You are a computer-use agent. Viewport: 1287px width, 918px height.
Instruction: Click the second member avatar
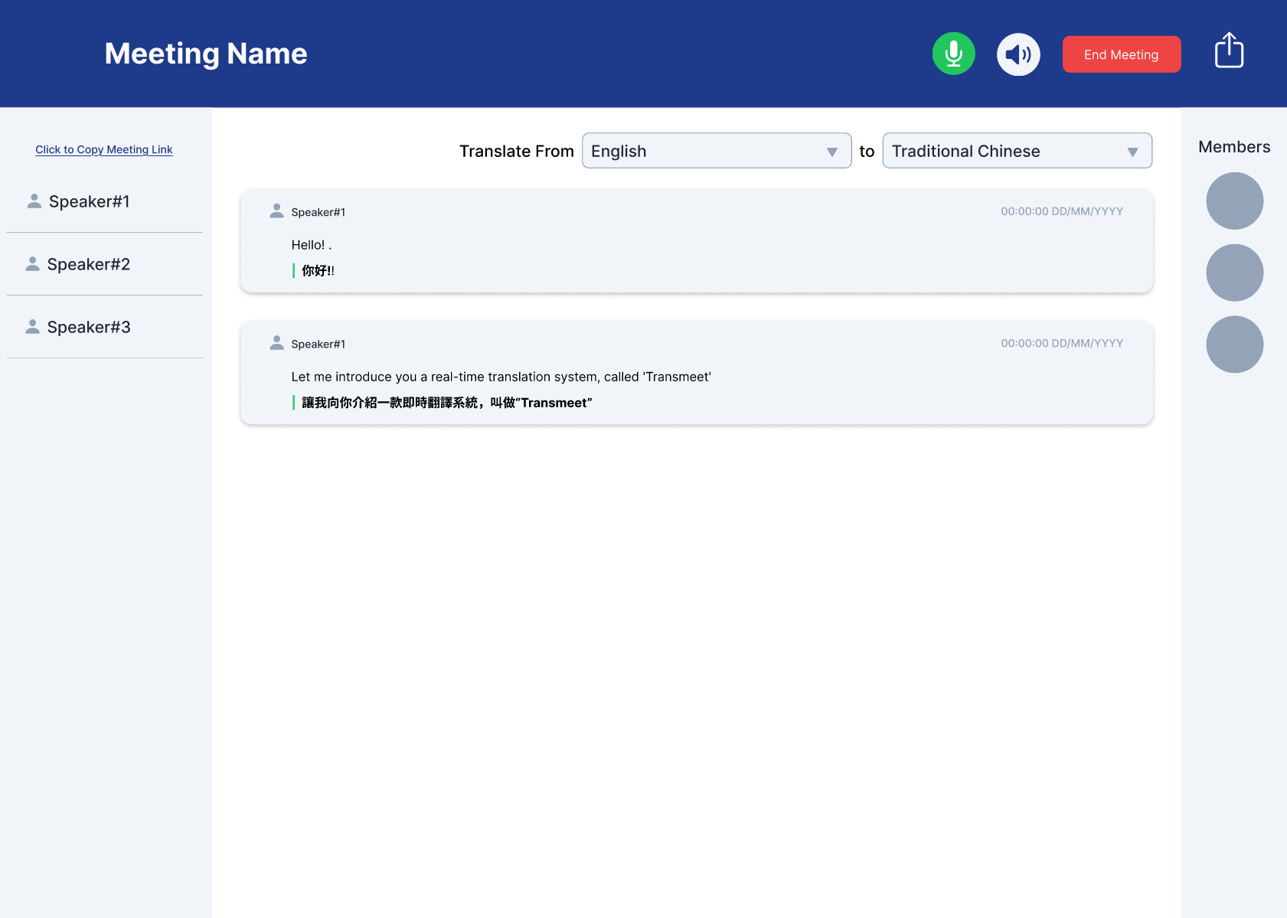coord(1234,273)
